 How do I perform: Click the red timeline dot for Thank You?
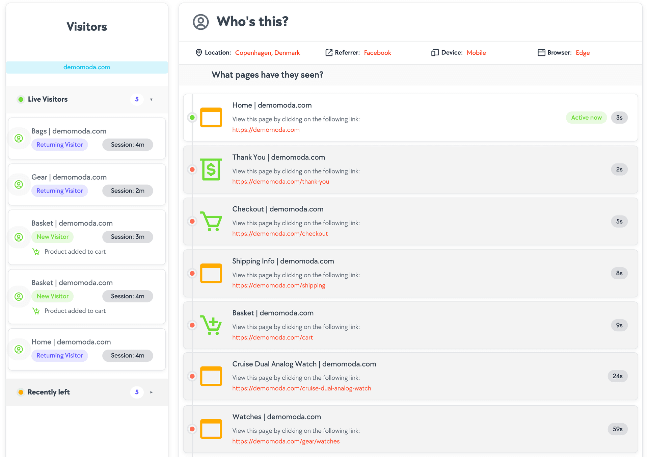pos(192,170)
